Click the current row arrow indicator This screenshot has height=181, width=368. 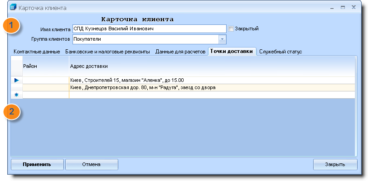(x=17, y=80)
